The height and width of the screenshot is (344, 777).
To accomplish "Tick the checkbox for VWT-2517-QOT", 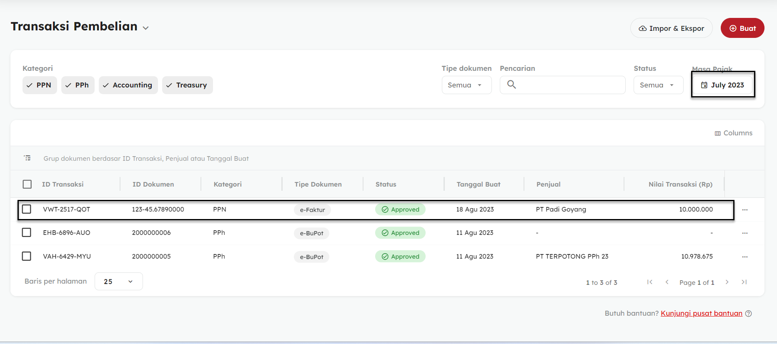I will pos(27,209).
